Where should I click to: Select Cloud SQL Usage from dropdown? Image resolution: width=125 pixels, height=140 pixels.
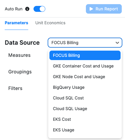coord(85,109)
